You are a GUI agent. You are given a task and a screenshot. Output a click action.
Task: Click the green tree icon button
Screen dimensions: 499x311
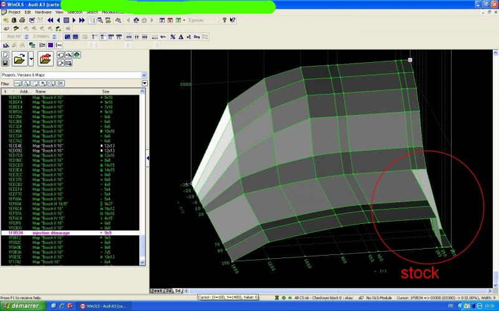click(x=77, y=55)
